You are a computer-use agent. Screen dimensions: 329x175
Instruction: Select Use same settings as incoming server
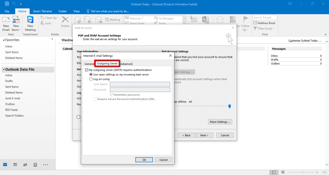pos(91,75)
